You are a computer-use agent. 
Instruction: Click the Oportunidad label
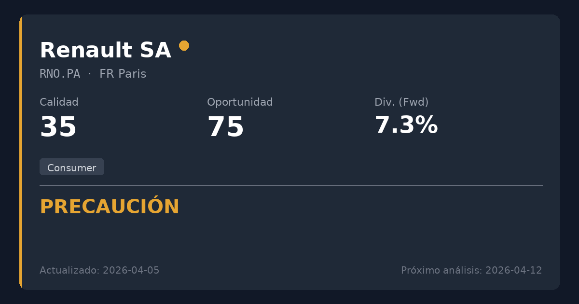240,102
